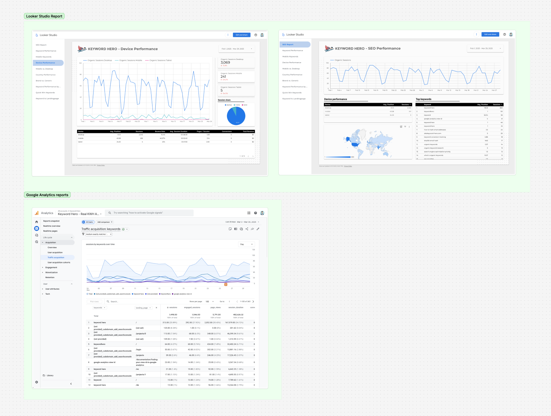Open Realtime overview in Analytics sidebar
The width and height of the screenshot is (551, 416).
coord(52,226)
